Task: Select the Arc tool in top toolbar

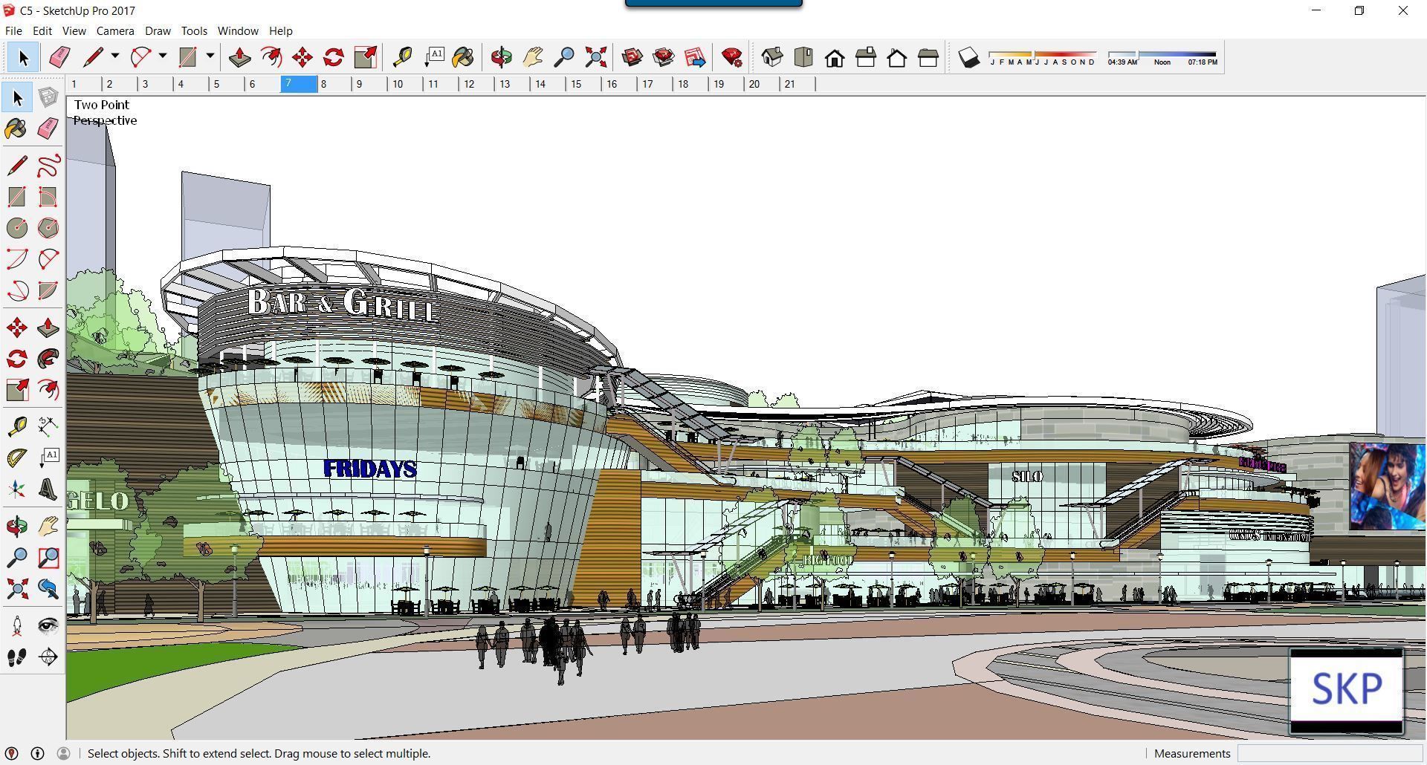Action: (x=140, y=57)
